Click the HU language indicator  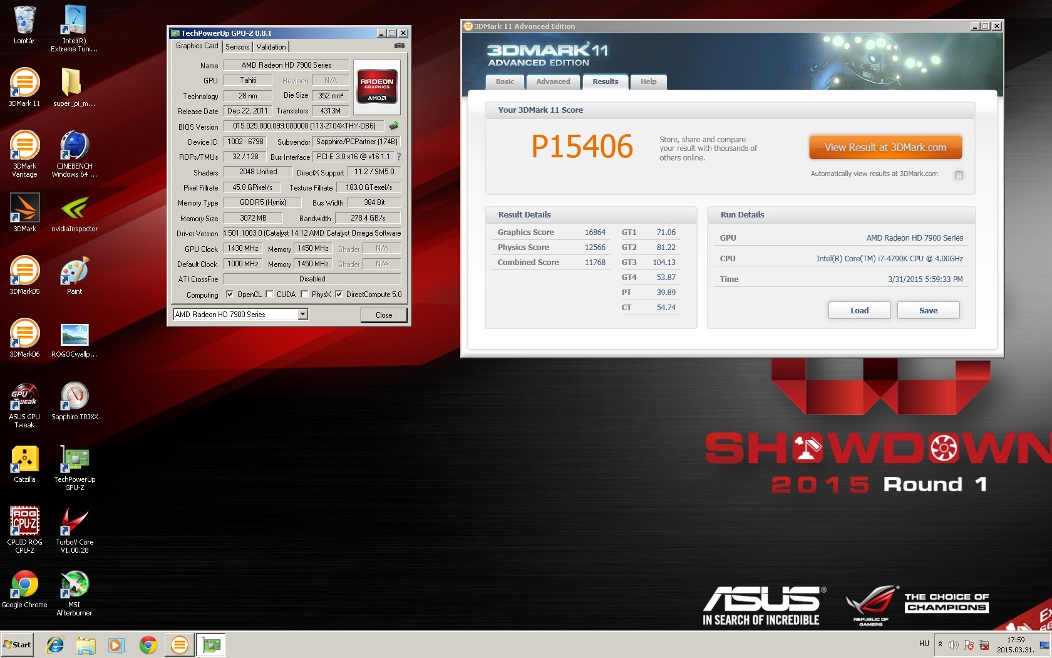pyautogui.click(x=924, y=644)
